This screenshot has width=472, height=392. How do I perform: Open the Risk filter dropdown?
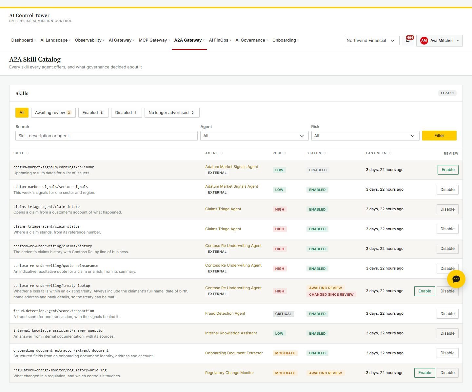[365, 136]
